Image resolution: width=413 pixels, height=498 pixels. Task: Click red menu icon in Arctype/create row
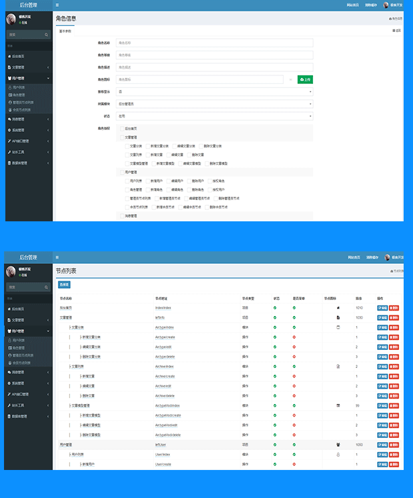click(x=294, y=337)
